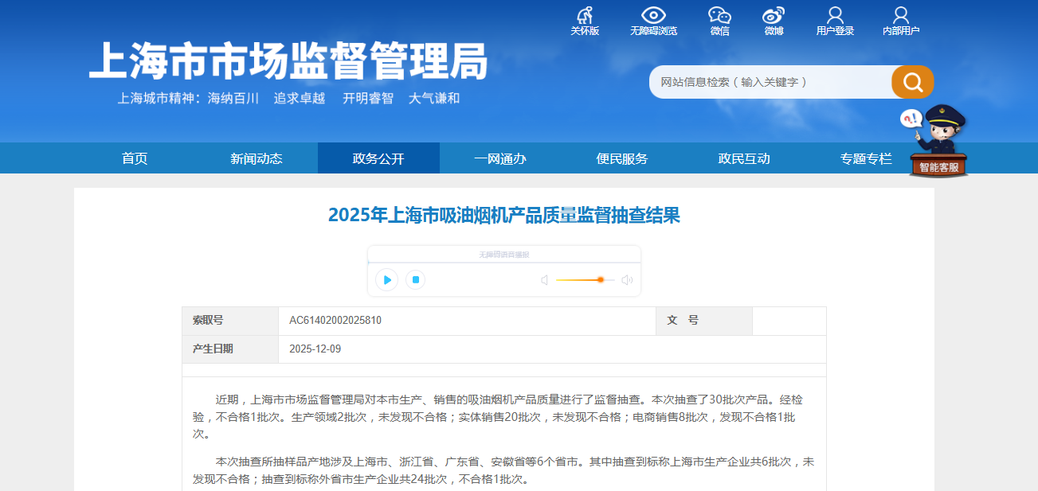Click the 内部用户 internal user icon
Image resolution: width=1038 pixels, height=491 pixels.
(x=901, y=16)
